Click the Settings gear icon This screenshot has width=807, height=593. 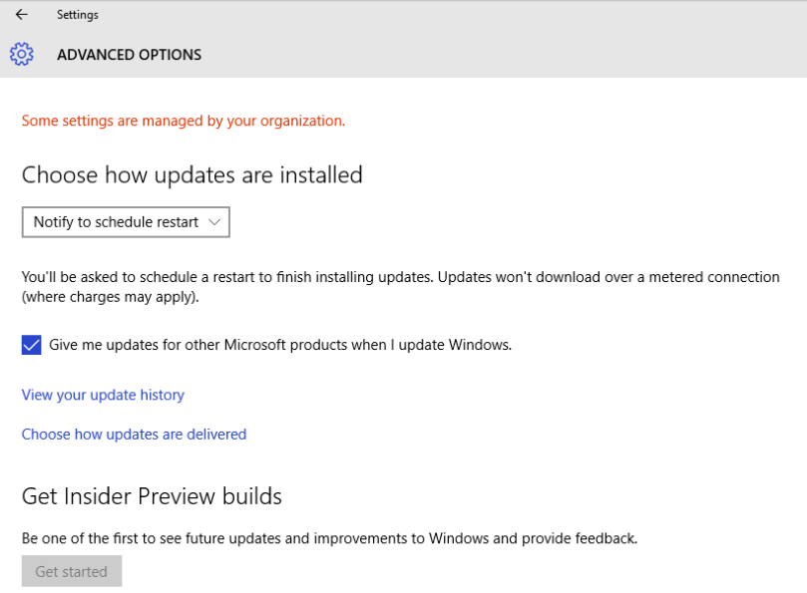pyautogui.click(x=22, y=55)
